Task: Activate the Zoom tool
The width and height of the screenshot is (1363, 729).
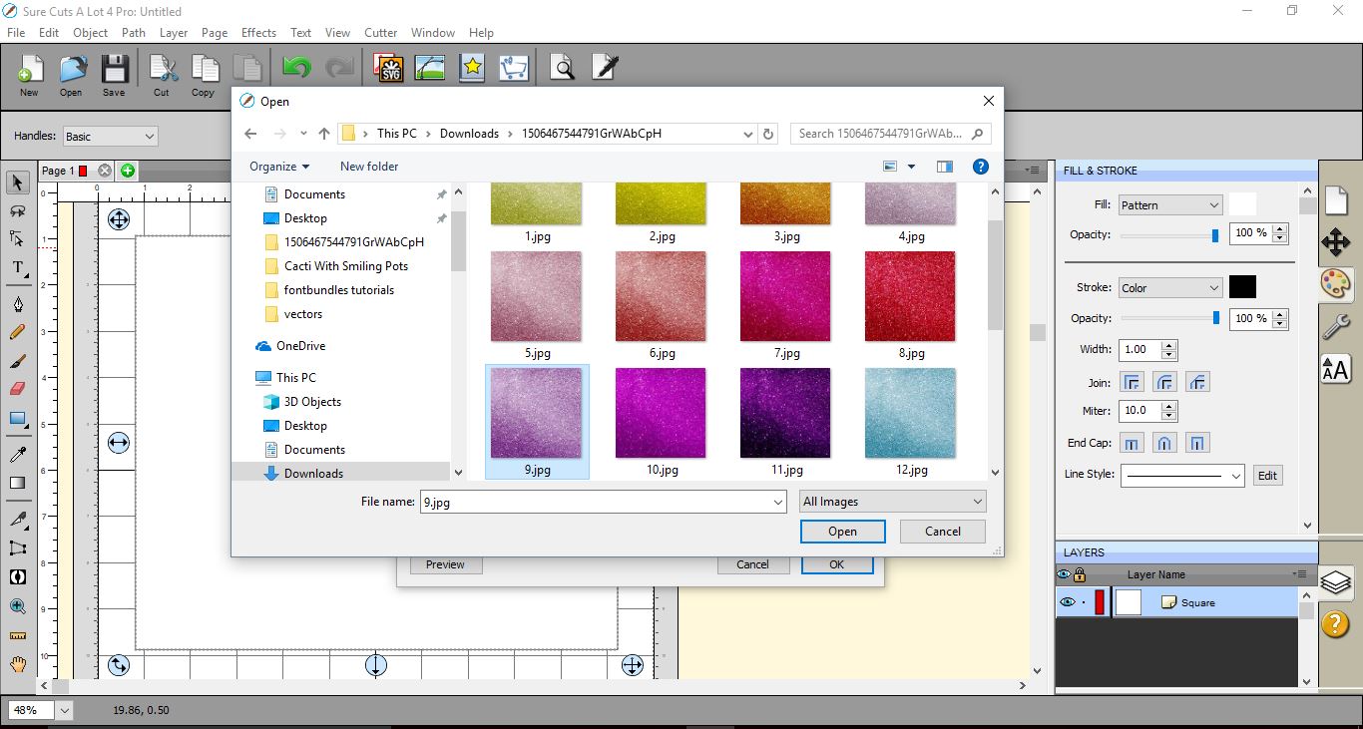Action: pos(18,606)
